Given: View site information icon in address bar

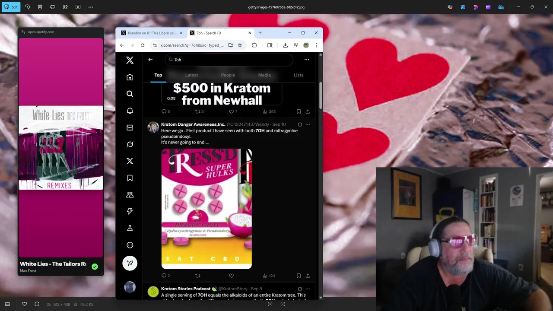Looking at the screenshot, I should click(x=155, y=45).
